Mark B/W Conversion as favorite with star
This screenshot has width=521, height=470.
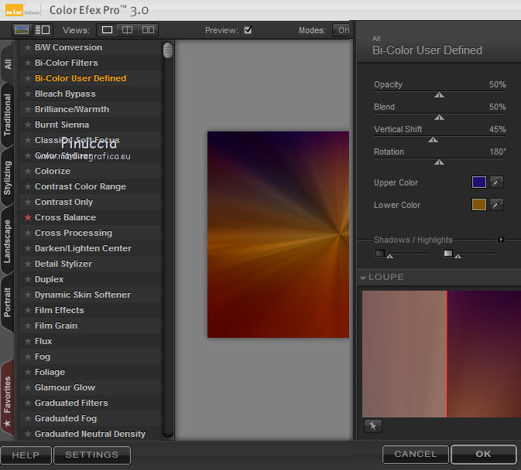[28, 47]
